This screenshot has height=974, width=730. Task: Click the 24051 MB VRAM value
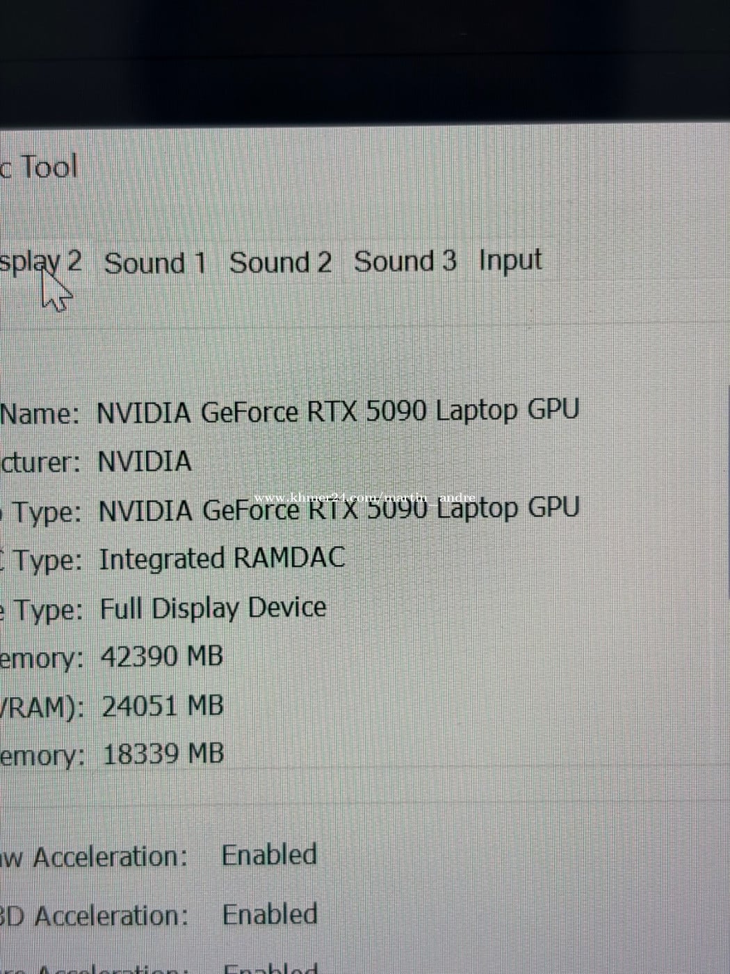163,706
